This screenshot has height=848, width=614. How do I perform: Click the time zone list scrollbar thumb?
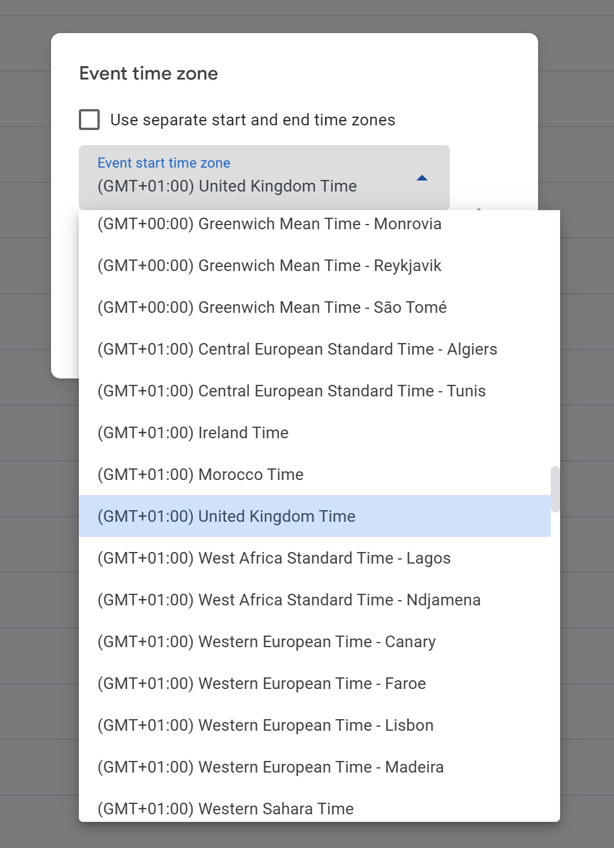click(x=555, y=489)
